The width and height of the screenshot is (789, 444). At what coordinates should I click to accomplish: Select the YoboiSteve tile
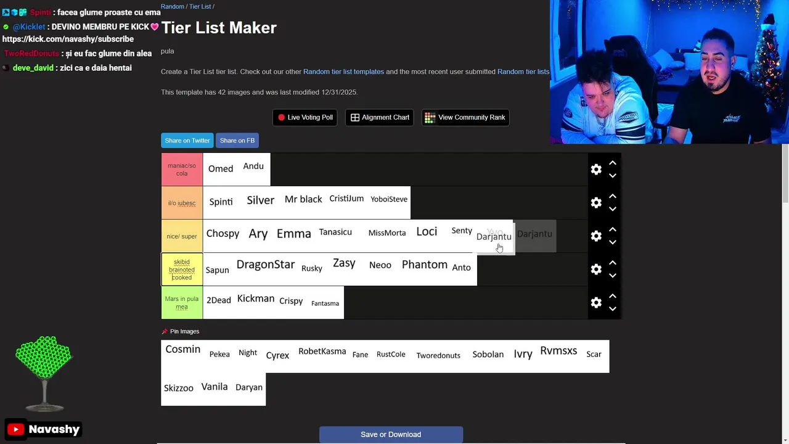click(x=389, y=202)
